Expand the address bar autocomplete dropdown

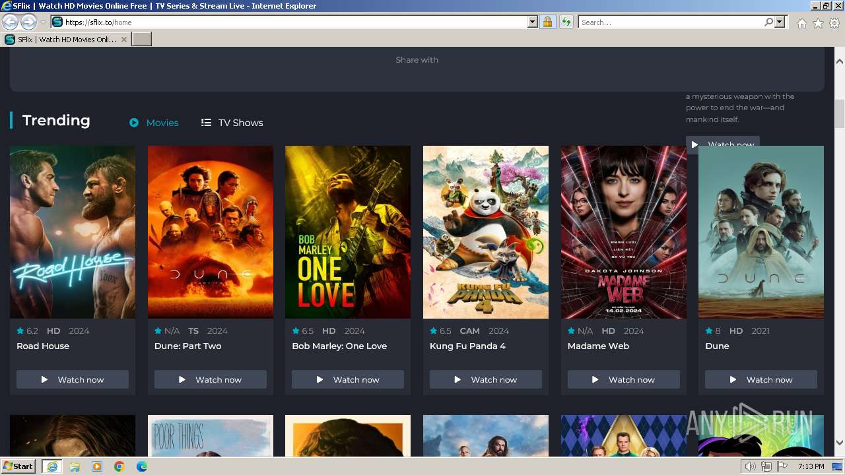point(533,22)
